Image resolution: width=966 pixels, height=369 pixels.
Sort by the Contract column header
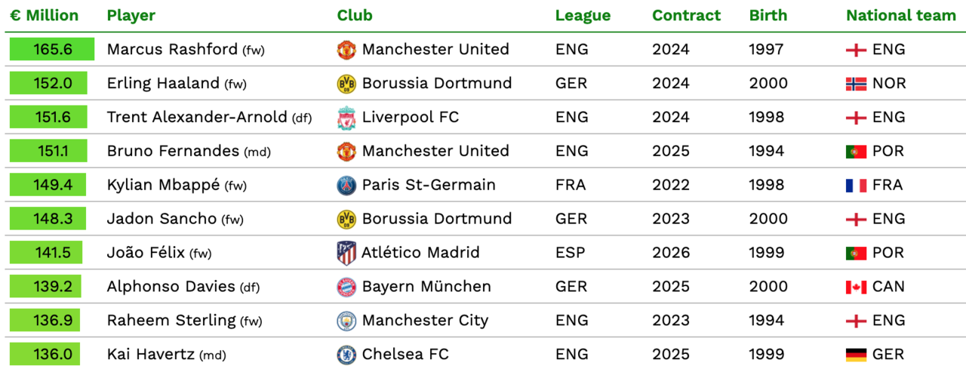click(x=686, y=15)
